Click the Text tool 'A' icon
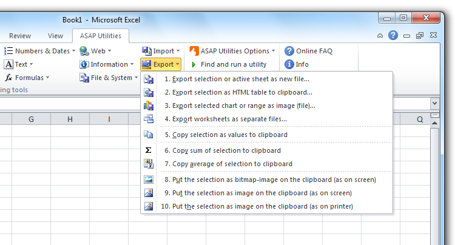This screenshot has width=455, height=245. (8, 64)
